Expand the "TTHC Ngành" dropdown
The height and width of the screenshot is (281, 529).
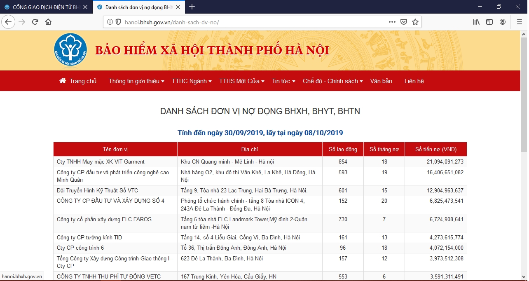click(x=190, y=81)
